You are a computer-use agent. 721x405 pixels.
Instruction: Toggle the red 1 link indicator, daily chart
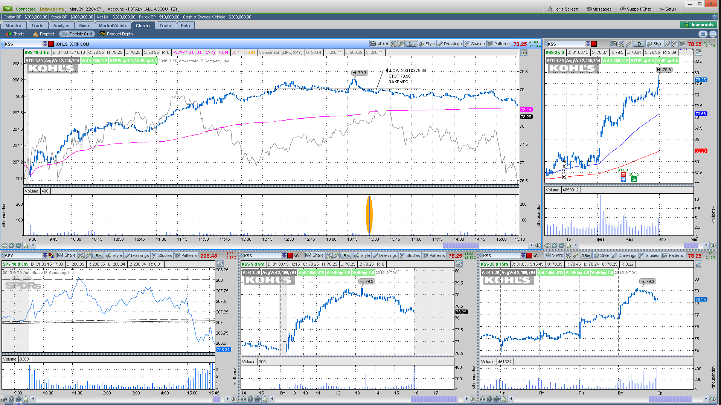pos(594,44)
